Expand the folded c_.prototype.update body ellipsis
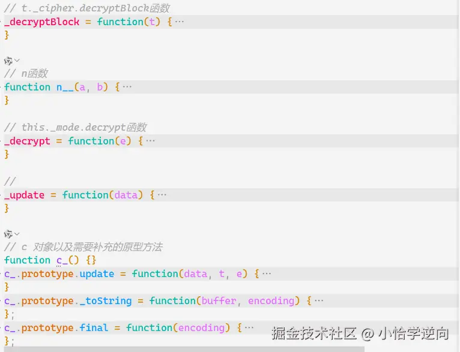460x352 pixels. tap(267, 274)
